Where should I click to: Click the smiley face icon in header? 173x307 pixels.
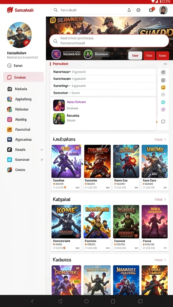pyautogui.click(x=138, y=10)
